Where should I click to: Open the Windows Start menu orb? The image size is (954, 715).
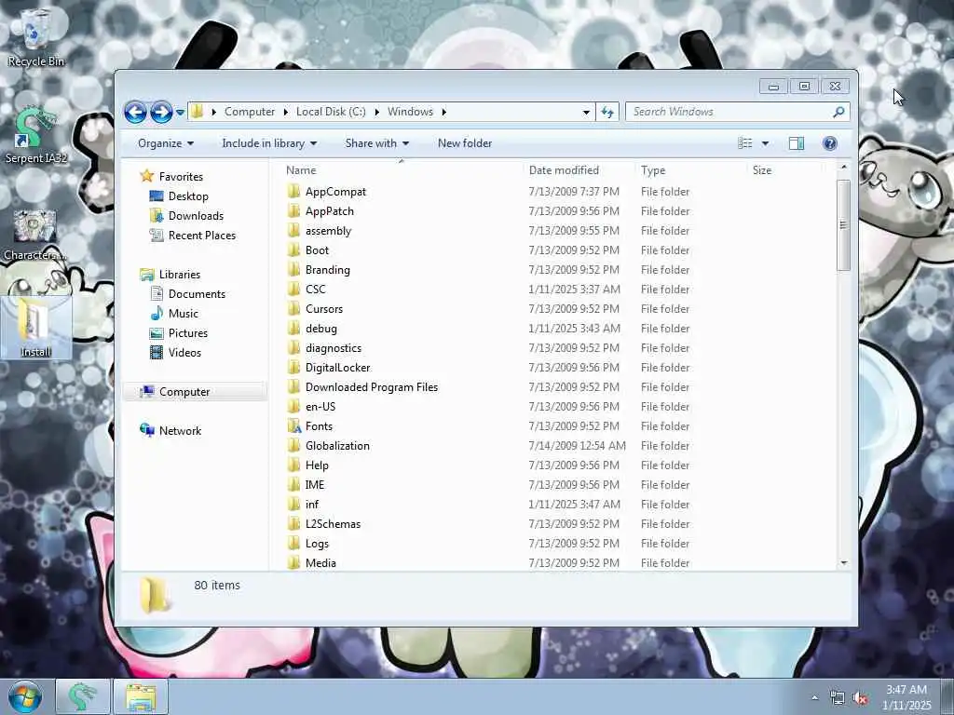pyautogui.click(x=25, y=696)
